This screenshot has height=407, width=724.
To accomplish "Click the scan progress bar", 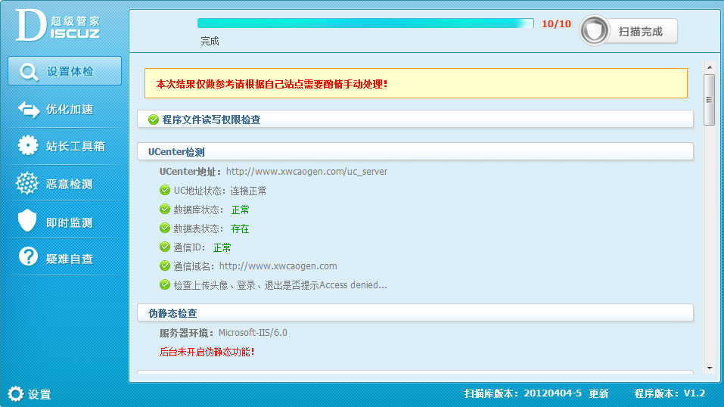I will click(x=365, y=23).
